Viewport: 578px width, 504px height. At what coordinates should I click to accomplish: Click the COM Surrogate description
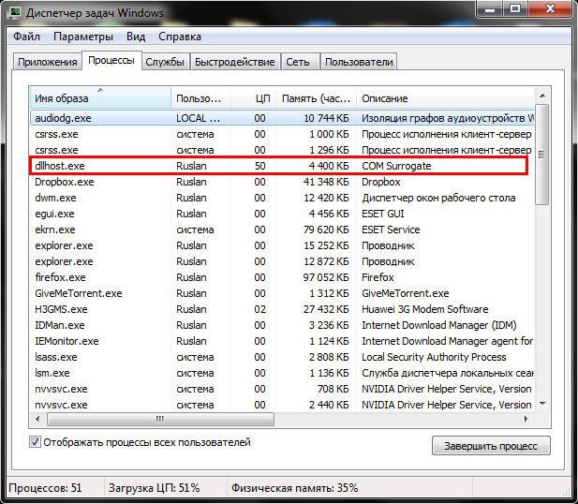pyautogui.click(x=396, y=166)
